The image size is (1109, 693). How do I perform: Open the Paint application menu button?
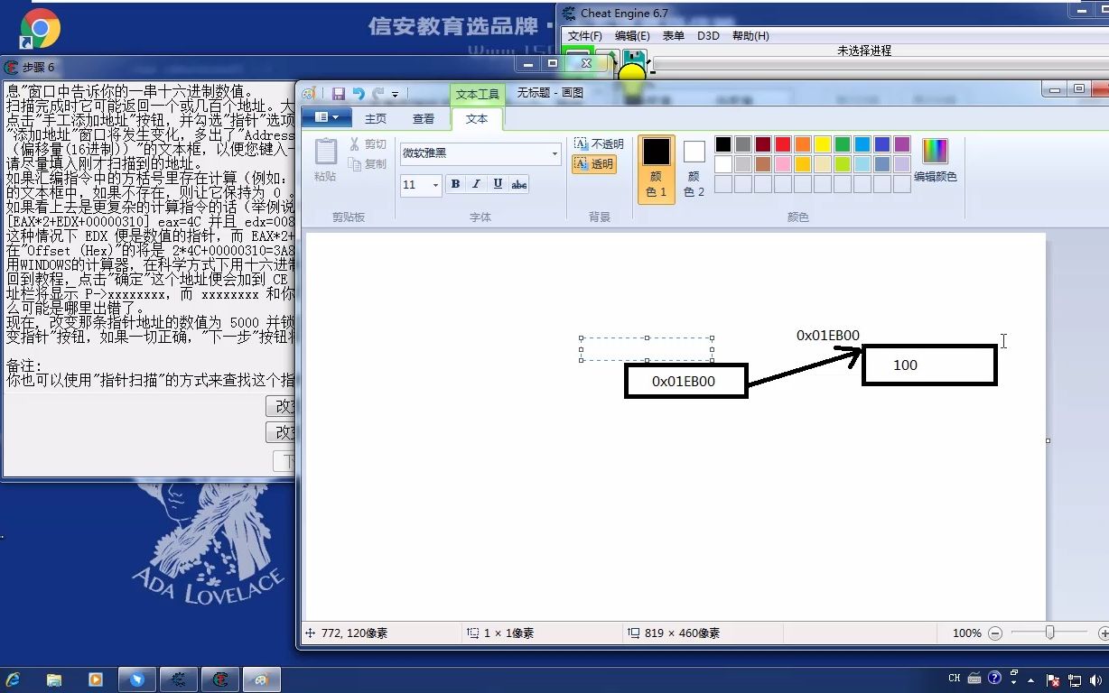327,116
